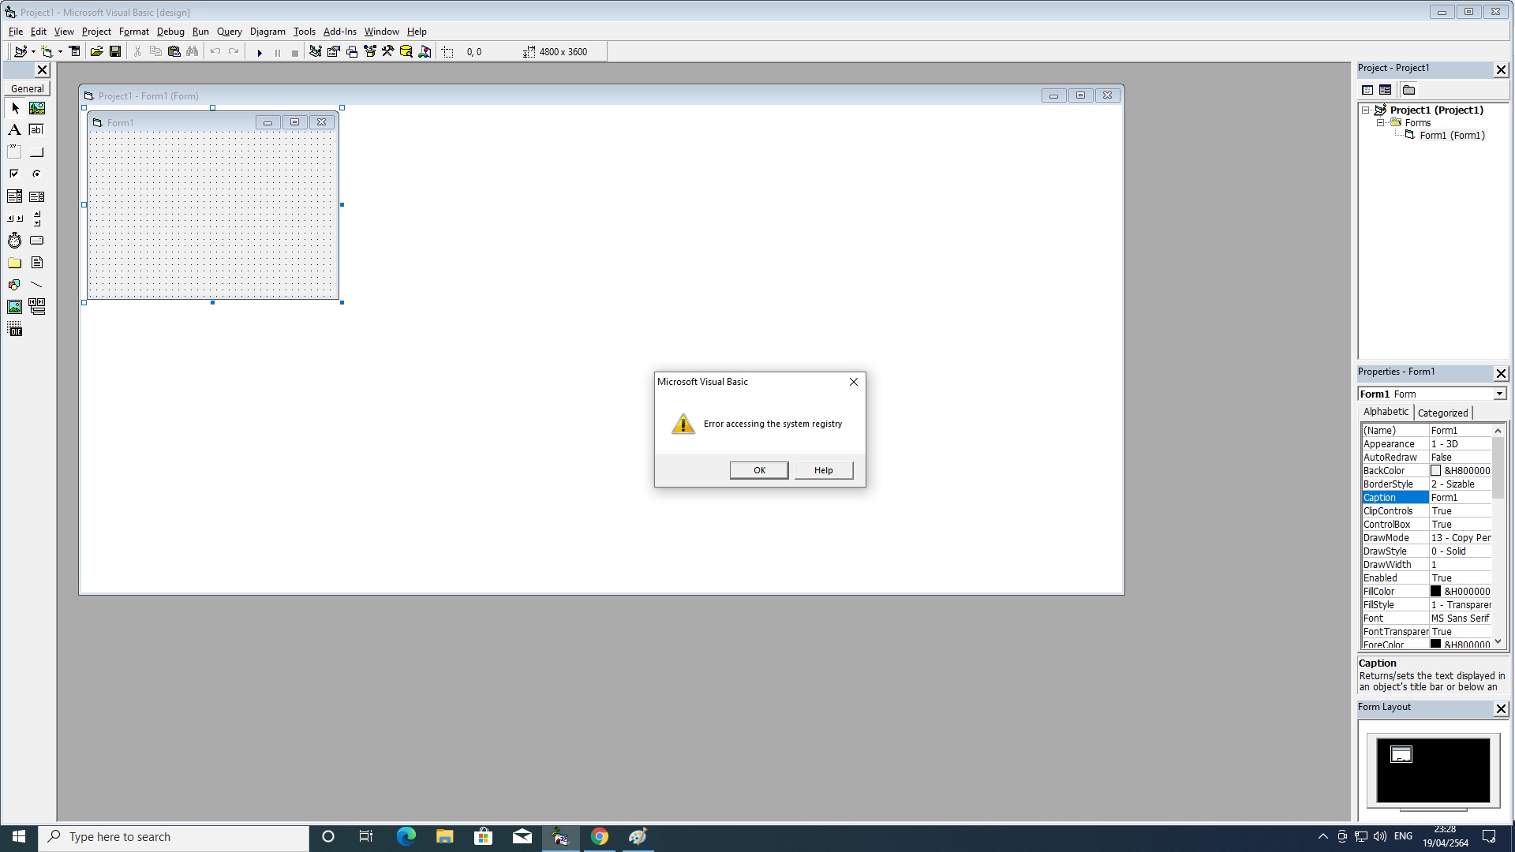1515x852 pixels.
Task: Select the CommandButton control tool
Action: pyautogui.click(x=37, y=152)
